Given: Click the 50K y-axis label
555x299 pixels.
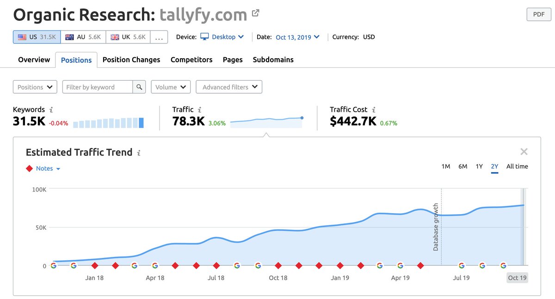Looking at the screenshot, I should click(x=41, y=228).
